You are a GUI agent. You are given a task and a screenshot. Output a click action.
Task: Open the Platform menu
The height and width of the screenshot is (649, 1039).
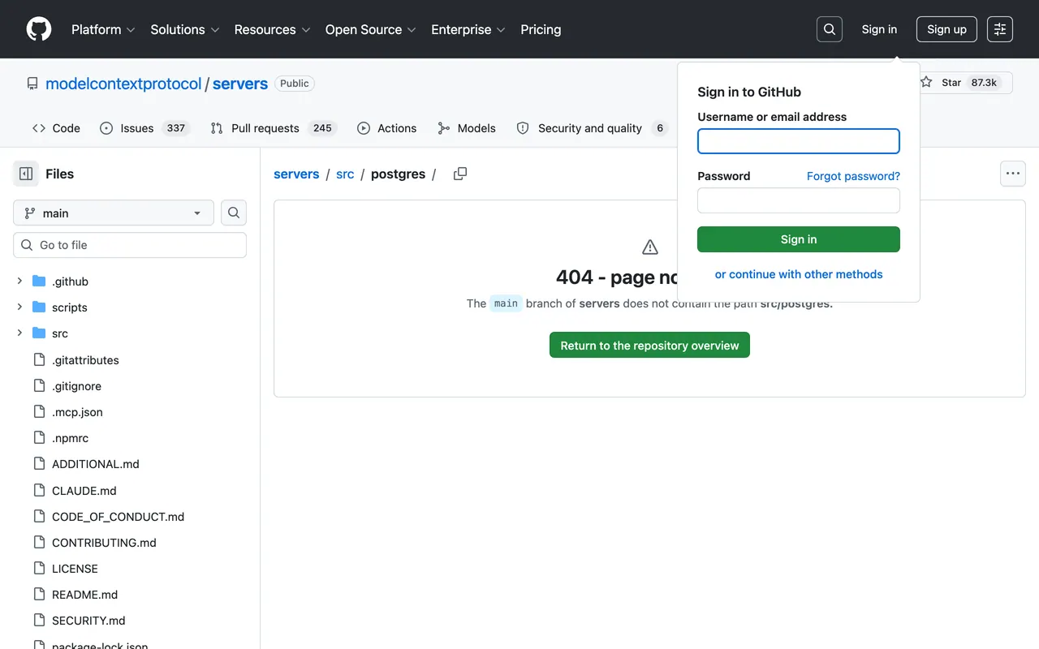click(x=103, y=29)
